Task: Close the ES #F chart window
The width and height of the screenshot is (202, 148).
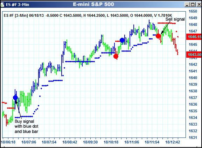Action: click(199, 5)
